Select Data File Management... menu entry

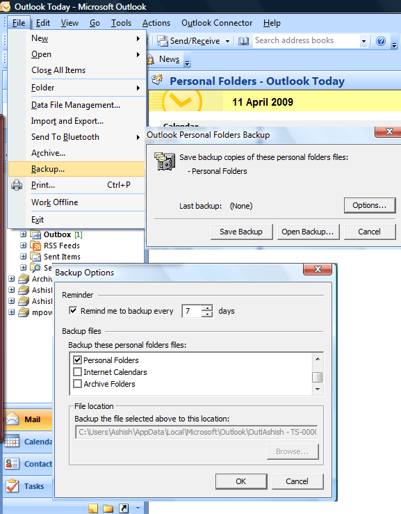(x=76, y=105)
